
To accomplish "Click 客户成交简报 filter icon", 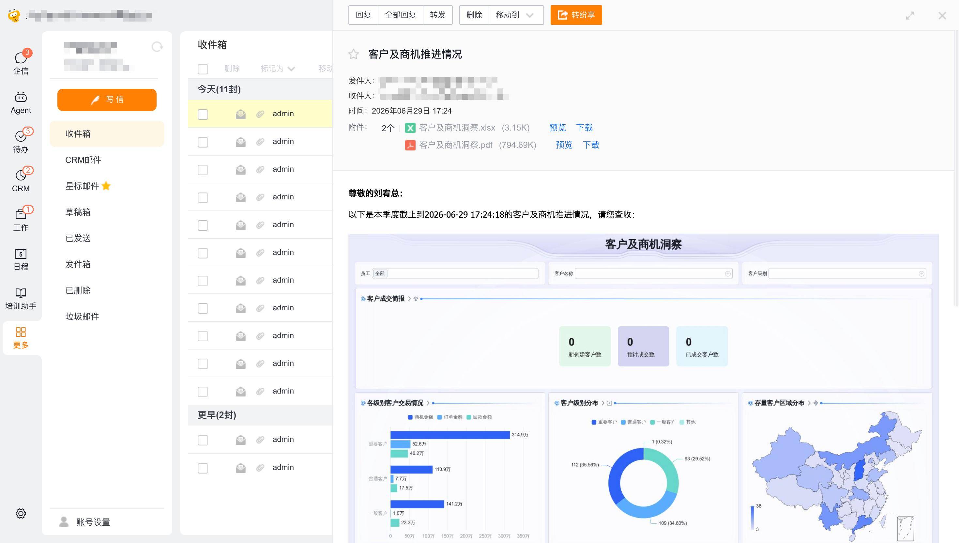I will coord(416,299).
